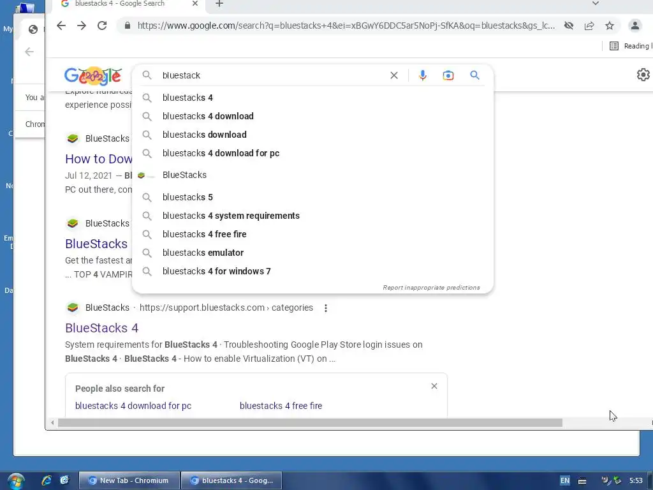Share this page via the share icon
The height and width of the screenshot is (490, 653).
[x=589, y=26]
